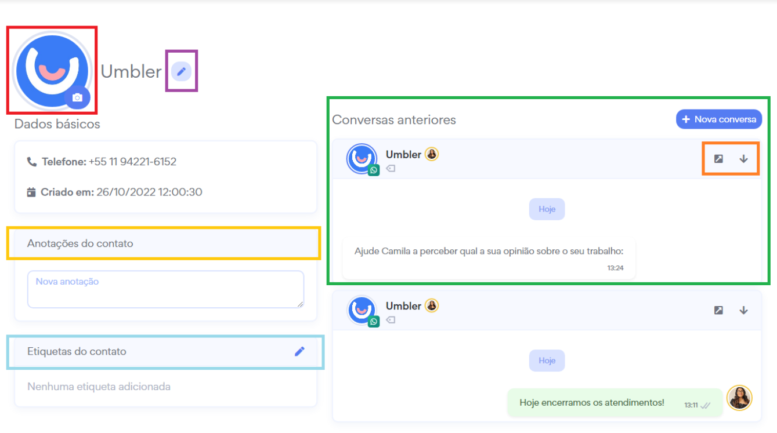Screen dimensions: 777x433
Task: Click the double check marks beside 13:11
Action: pyautogui.click(x=706, y=406)
